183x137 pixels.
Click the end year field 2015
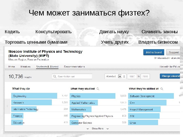(145, 76)
